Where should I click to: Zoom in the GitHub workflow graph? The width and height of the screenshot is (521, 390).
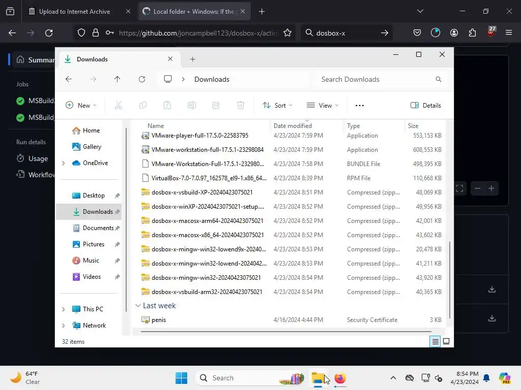(x=491, y=188)
